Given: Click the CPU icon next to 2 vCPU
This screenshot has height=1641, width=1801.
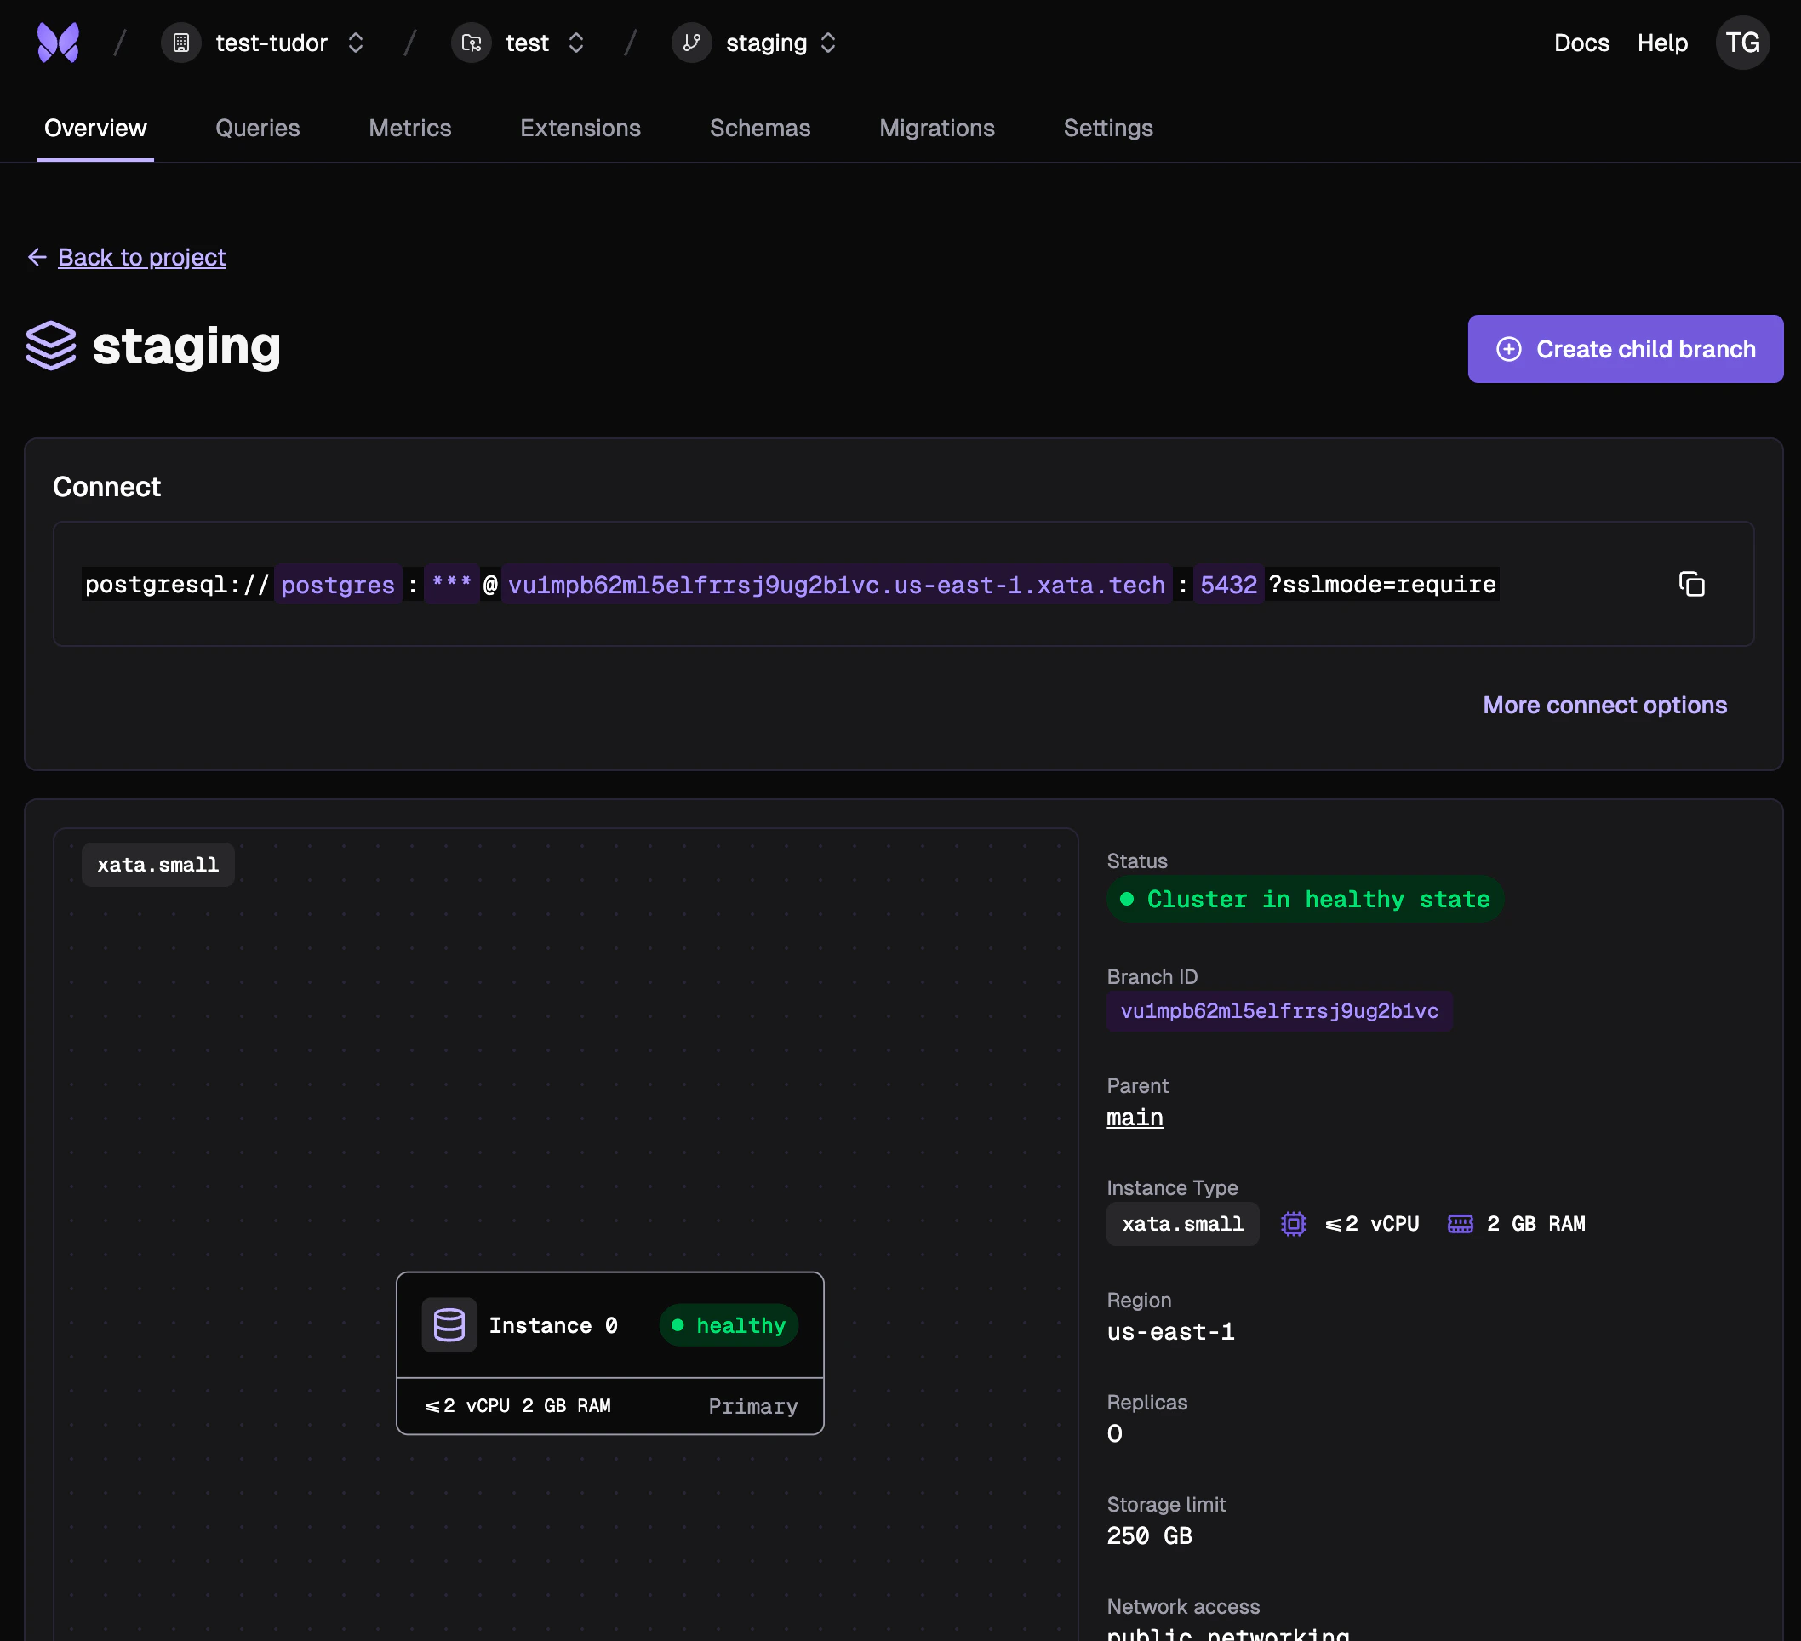Looking at the screenshot, I should point(1293,1224).
